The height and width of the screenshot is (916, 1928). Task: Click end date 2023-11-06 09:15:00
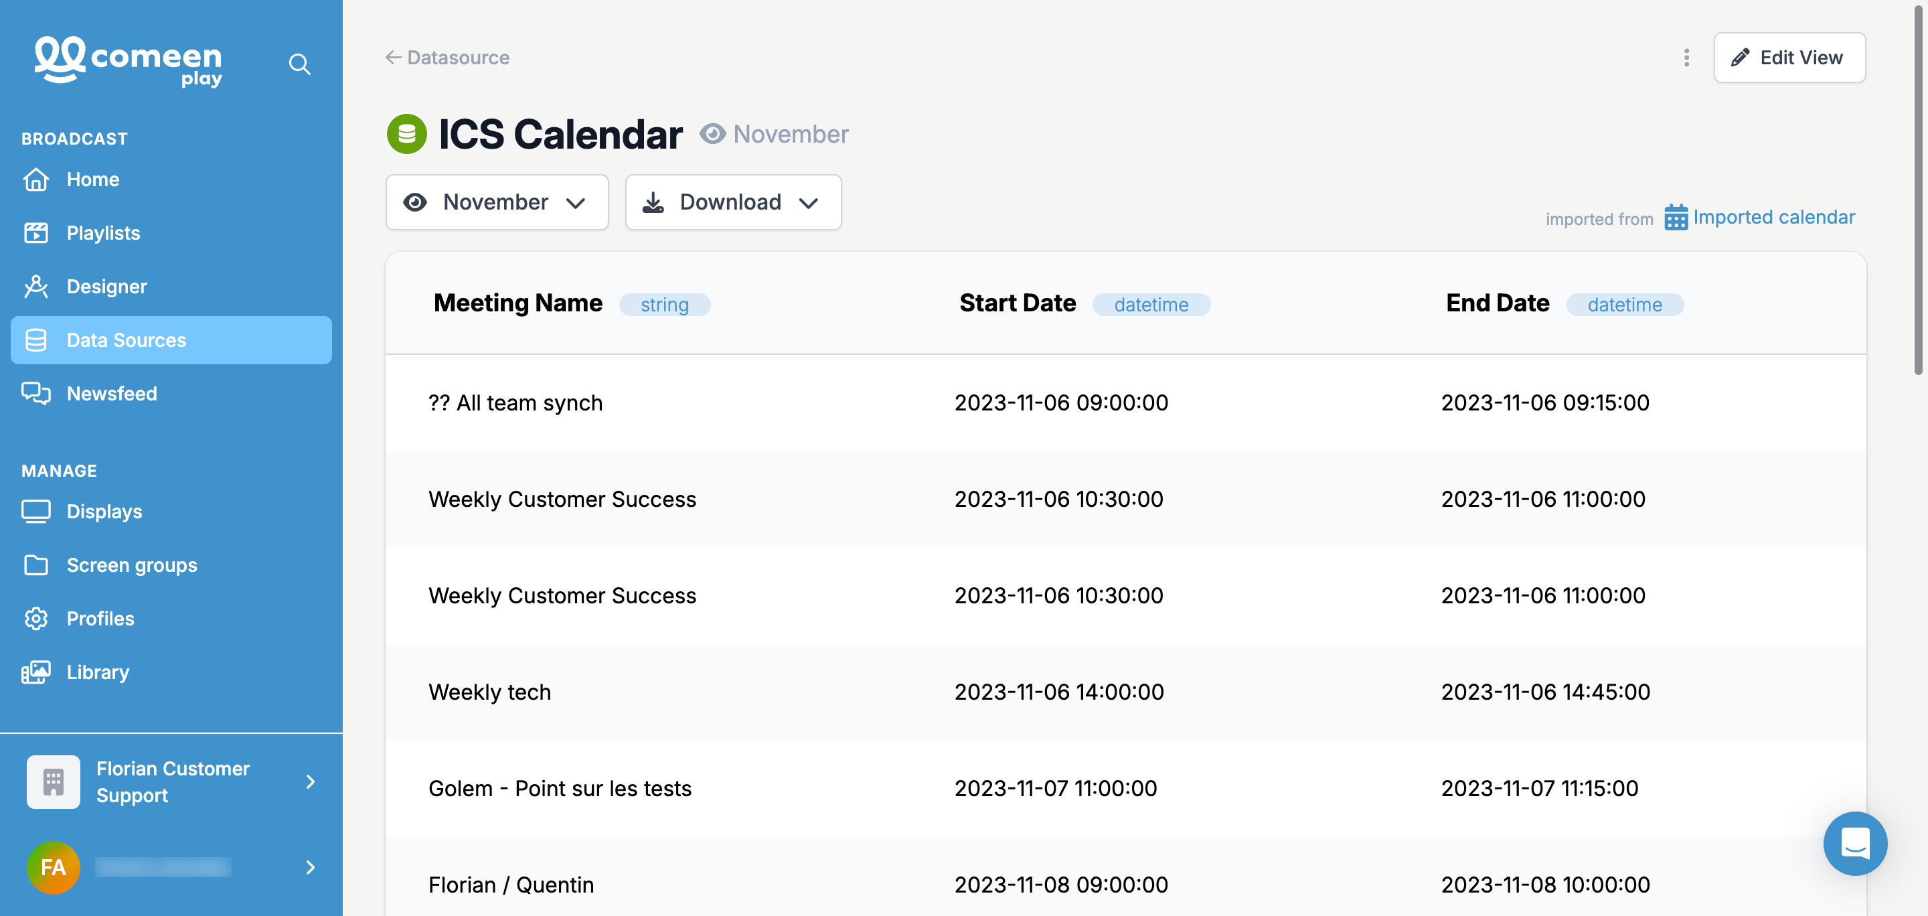click(x=1545, y=402)
